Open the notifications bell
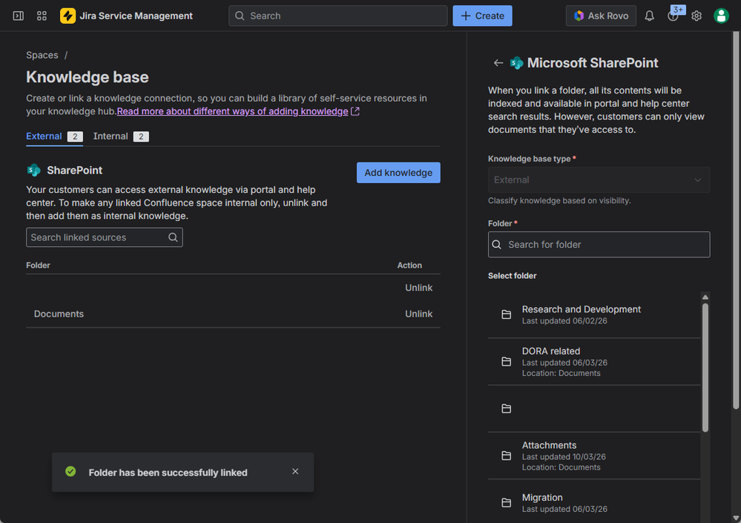 (649, 16)
